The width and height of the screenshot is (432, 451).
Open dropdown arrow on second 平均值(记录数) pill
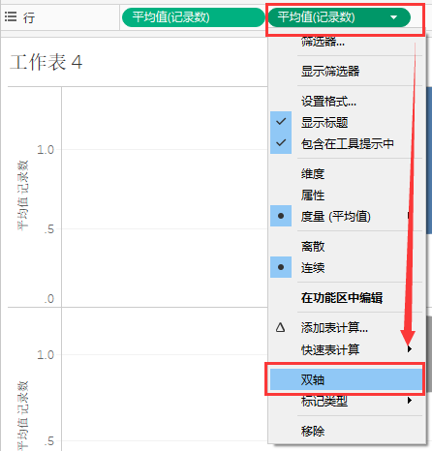coord(393,17)
